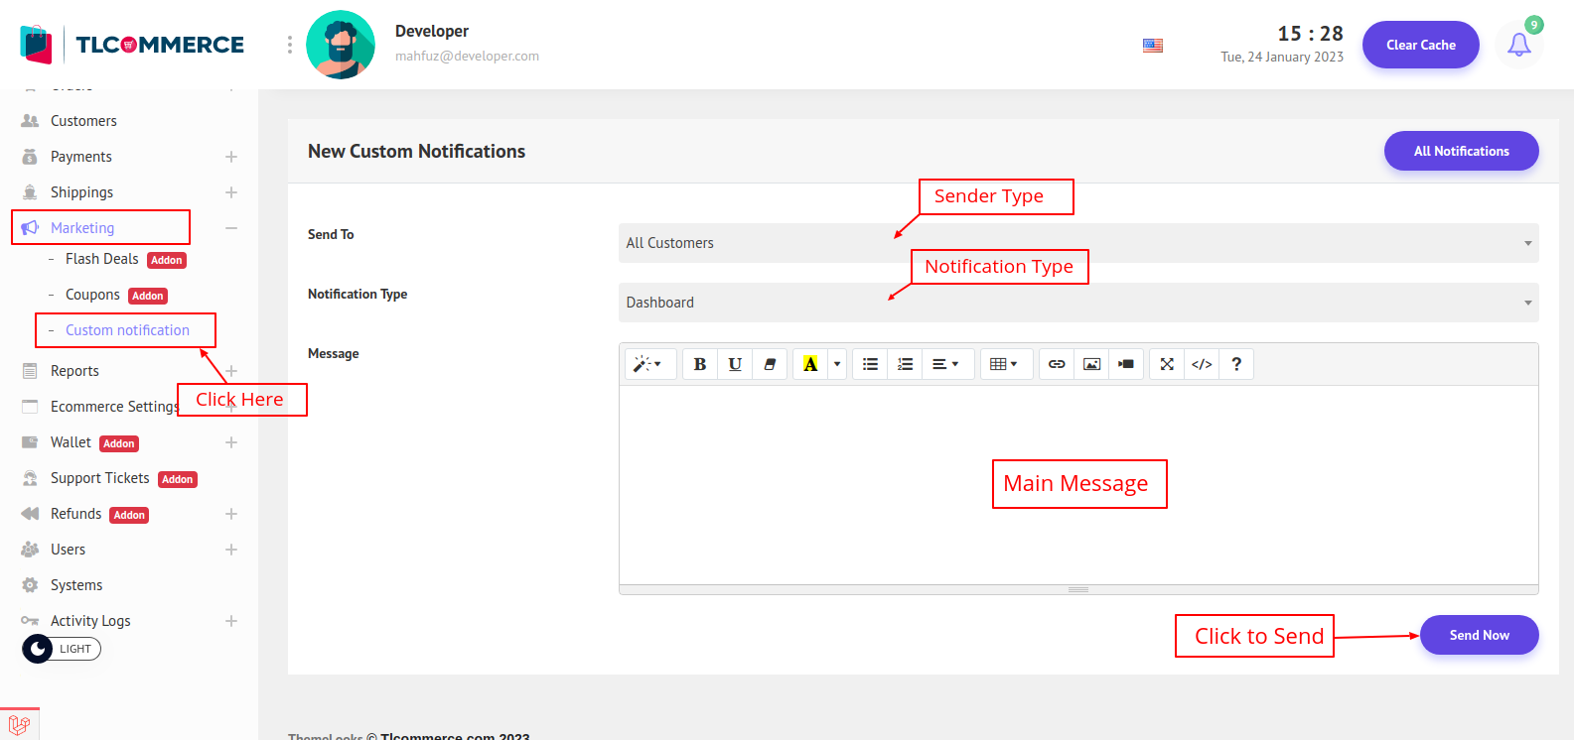Click the Send Now button
The image size is (1574, 740).
1479,635
